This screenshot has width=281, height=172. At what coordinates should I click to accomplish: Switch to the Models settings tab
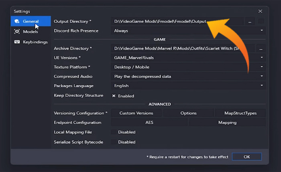31,32
